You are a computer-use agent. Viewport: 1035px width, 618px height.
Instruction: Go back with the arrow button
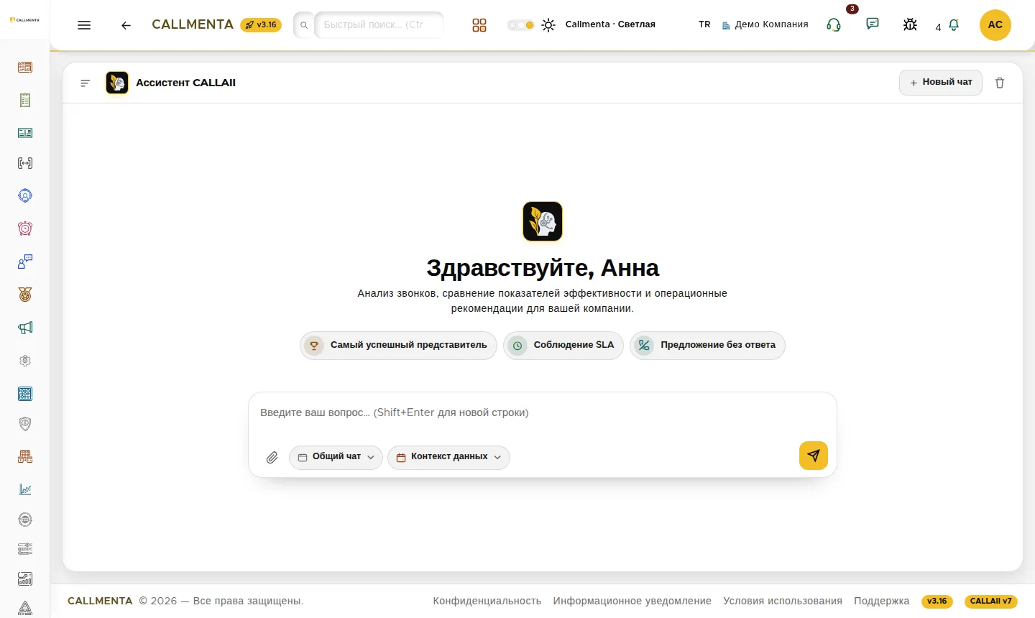[126, 25]
